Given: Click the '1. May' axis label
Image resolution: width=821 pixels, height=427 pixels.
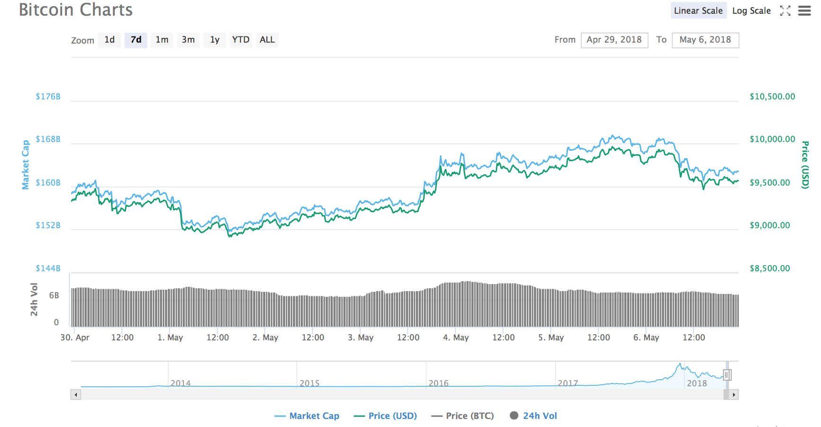Looking at the screenshot, I should pos(170,338).
